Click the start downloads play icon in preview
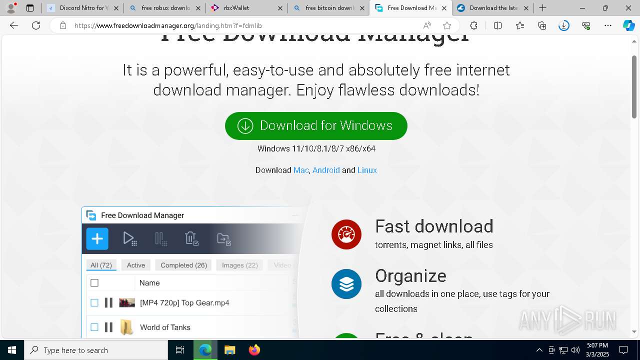The width and height of the screenshot is (640, 360). 130,238
